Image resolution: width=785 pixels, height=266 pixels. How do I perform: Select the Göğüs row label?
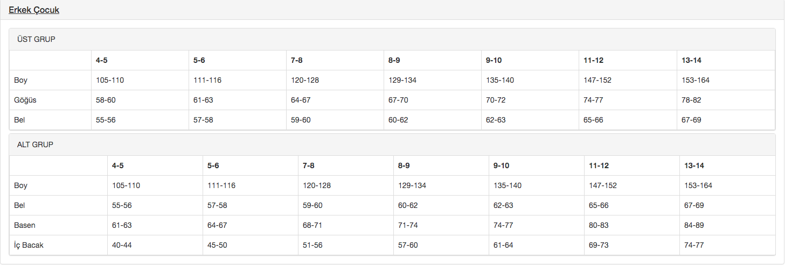click(x=25, y=100)
